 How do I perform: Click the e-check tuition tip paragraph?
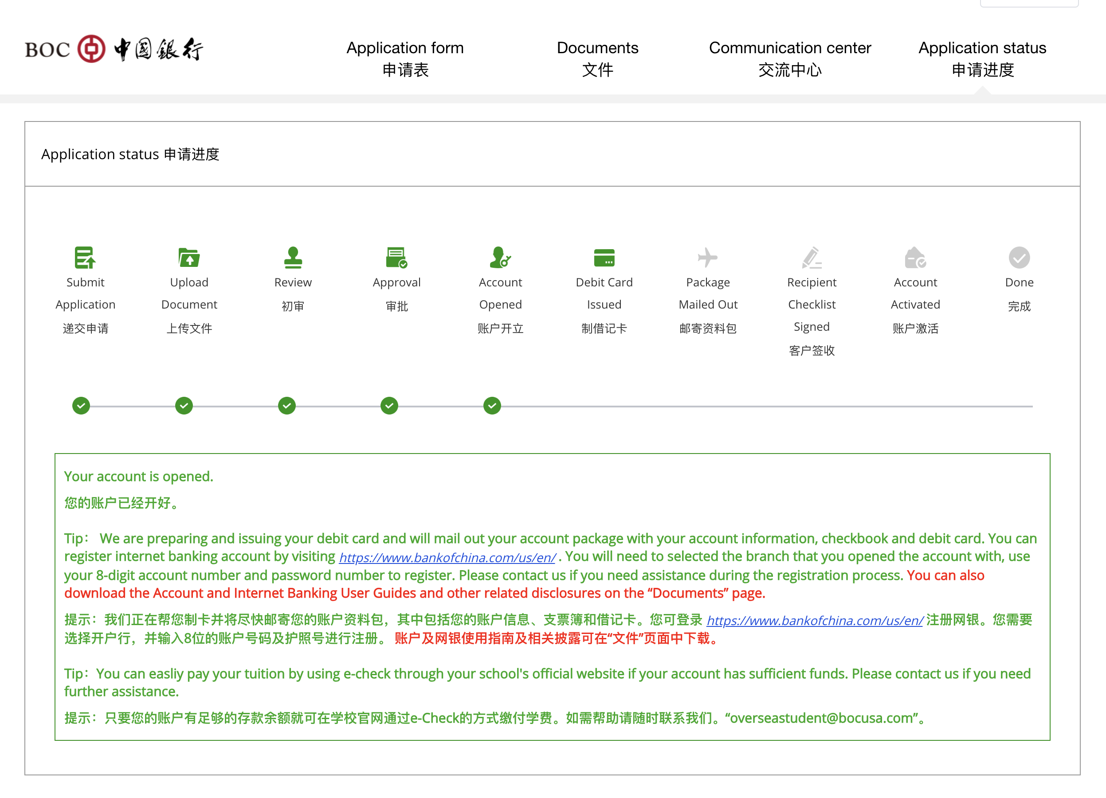[x=547, y=682]
